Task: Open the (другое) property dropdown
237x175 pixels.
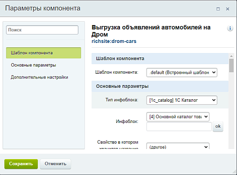Action: [178, 146]
